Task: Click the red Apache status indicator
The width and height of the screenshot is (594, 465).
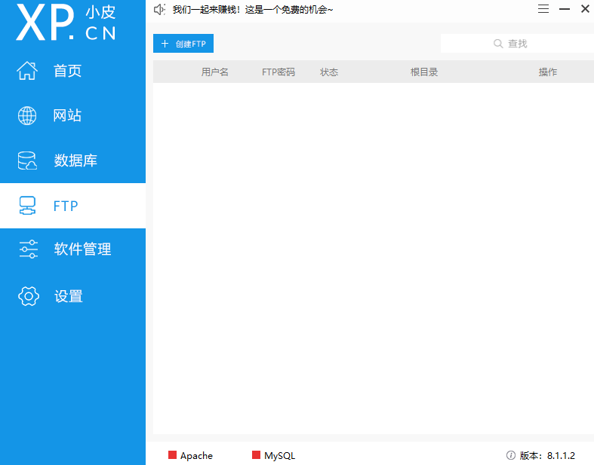Action: [172, 454]
